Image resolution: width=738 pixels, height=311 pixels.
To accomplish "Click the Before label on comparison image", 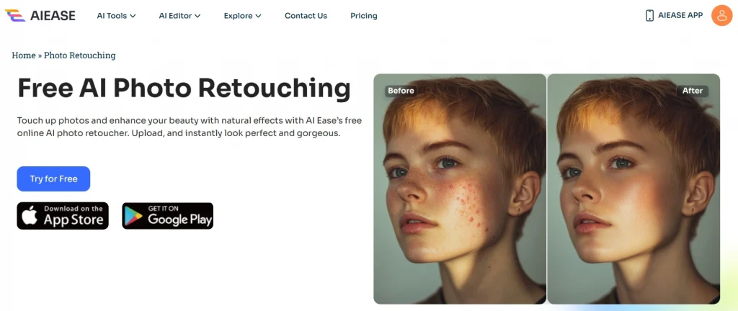I will coord(401,91).
